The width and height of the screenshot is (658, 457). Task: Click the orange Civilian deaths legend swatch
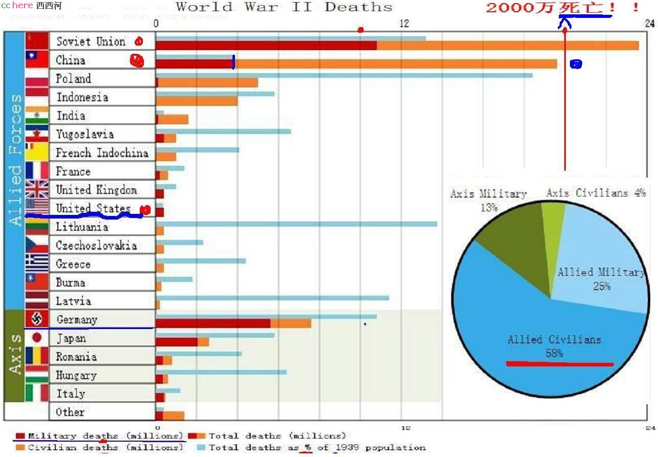(x=20, y=447)
